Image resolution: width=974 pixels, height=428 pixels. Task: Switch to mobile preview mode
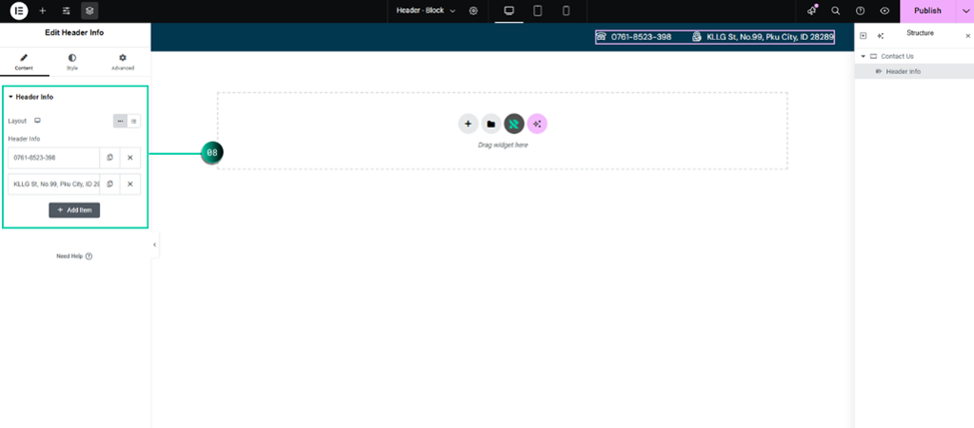(565, 11)
